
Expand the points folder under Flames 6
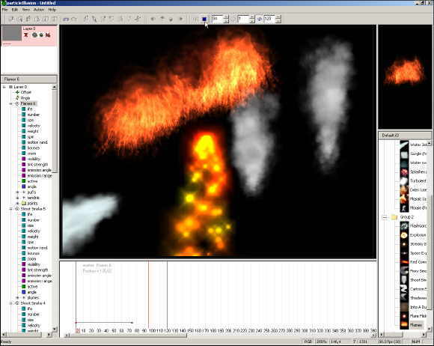click(x=17, y=204)
